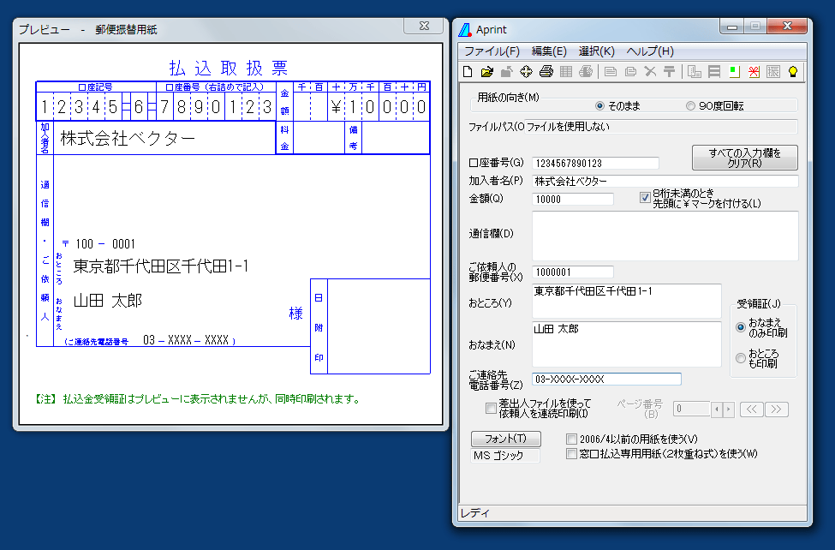Click the MS ゴシック font name label
The height and width of the screenshot is (550, 835).
[504, 456]
